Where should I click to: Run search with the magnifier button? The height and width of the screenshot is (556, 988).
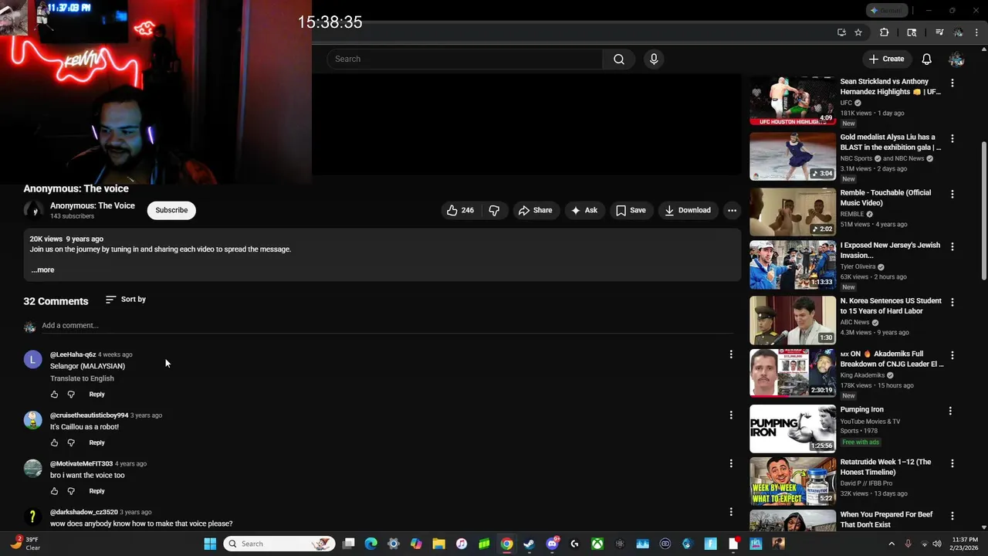[x=619, y=59]
